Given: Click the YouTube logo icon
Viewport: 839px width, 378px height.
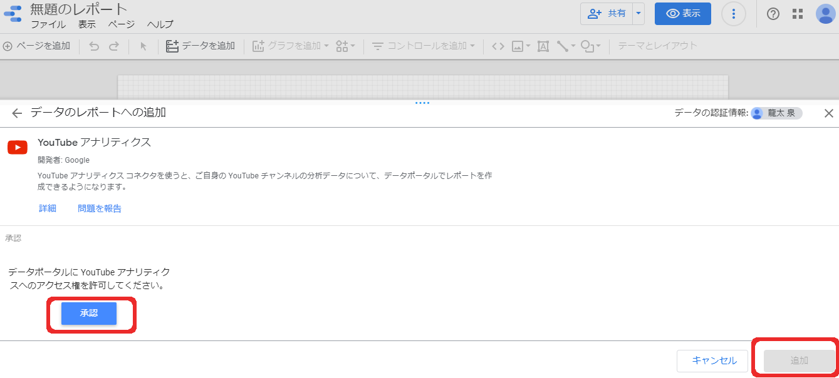Looking at the screenshot, I should (x=18, y=147).
